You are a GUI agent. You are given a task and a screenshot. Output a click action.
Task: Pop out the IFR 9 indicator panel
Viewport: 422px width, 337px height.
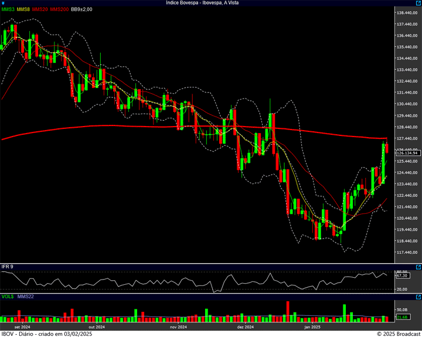click(x=418, y=267)
